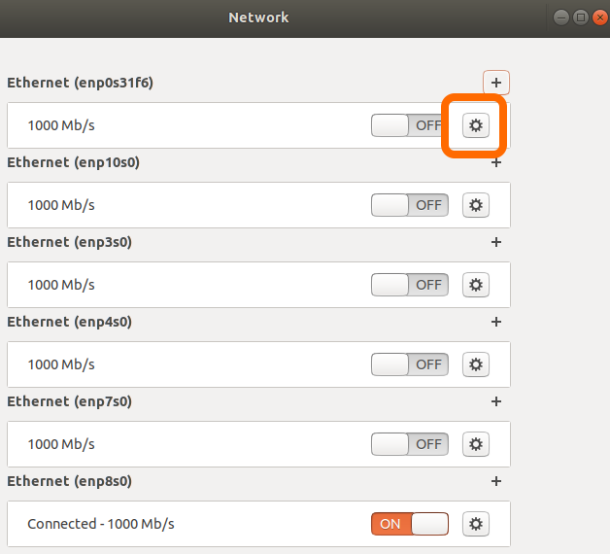
Task: Open settings gear for enp10s0 Ethernet
Action: (x=475, y=205)
